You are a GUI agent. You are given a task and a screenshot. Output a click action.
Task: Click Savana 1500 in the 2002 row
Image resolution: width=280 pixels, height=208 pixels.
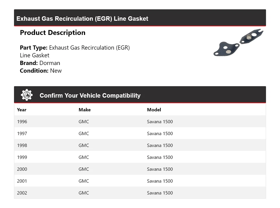pyautogui.click(x=160, y=193)
